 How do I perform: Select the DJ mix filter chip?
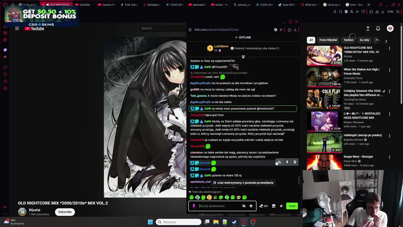click(x=364, y=40)
